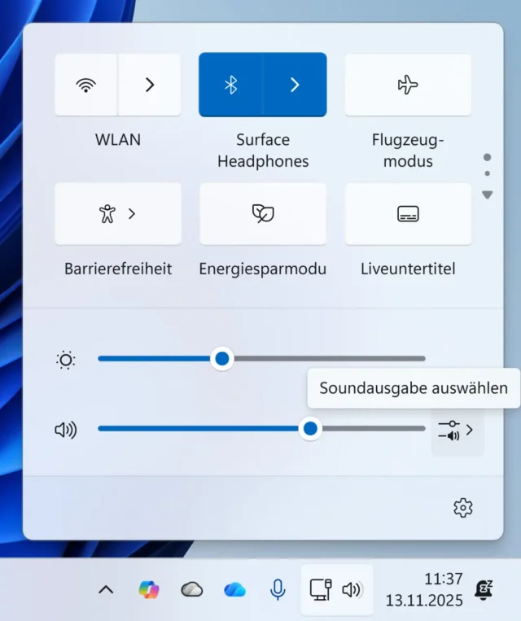
Task: Enable Flugzeugmodus airplane tile
Action: tap(408, 85)
